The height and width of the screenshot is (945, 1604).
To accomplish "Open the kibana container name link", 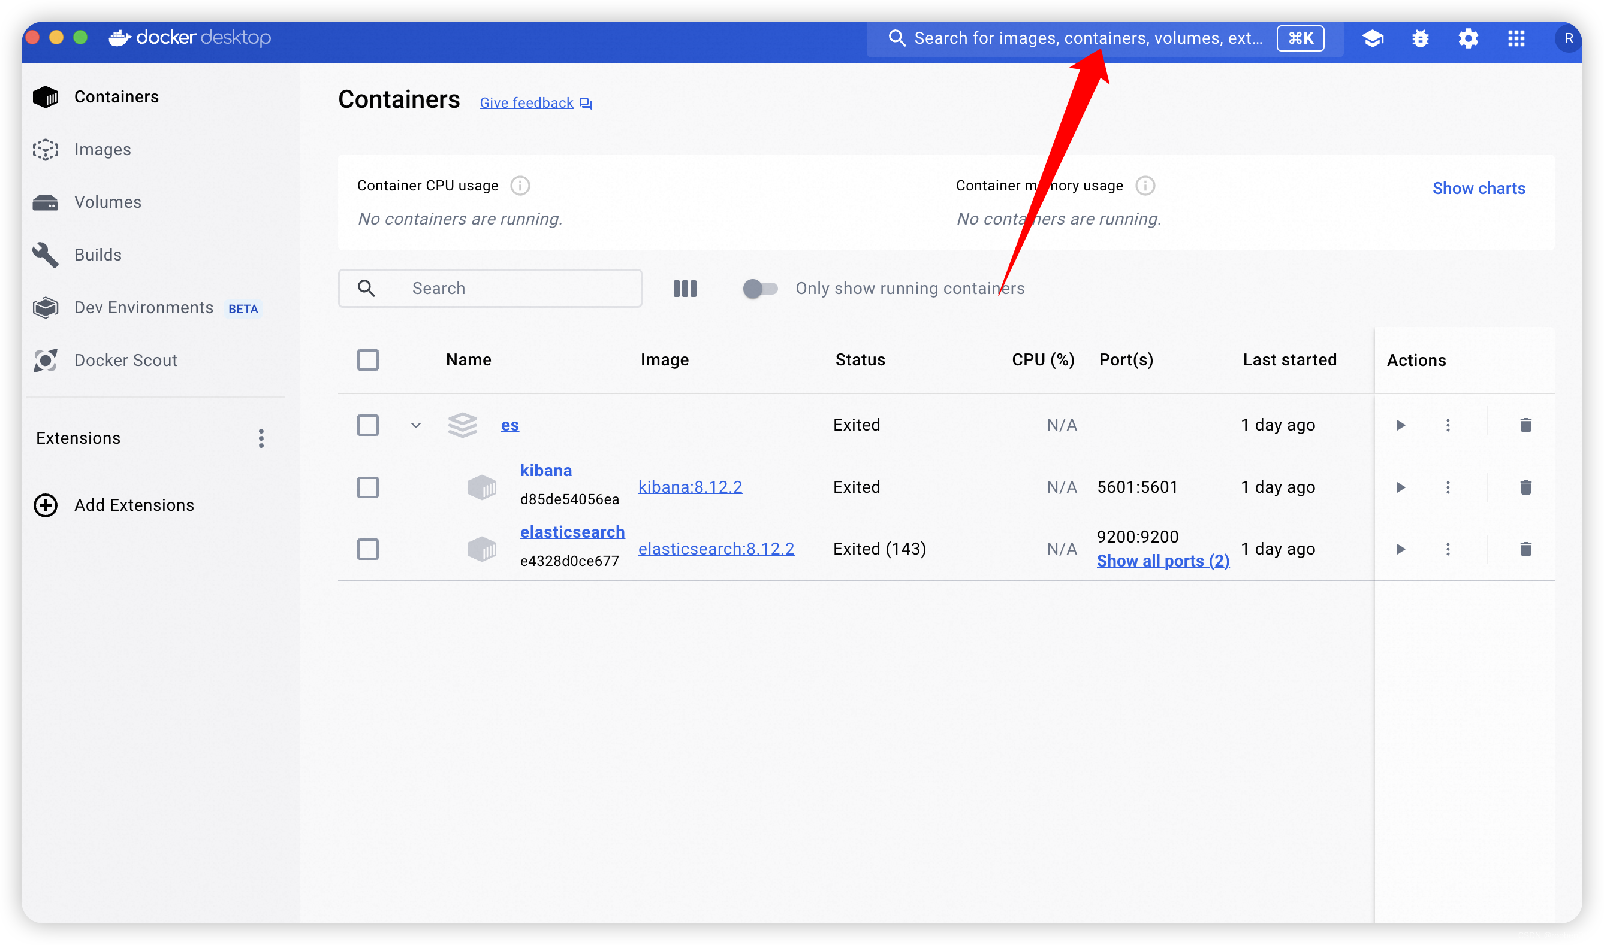I will click(x=545, y=471).
